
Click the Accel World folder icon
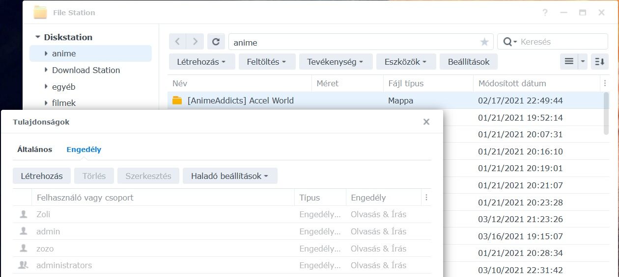click(177, 101)
